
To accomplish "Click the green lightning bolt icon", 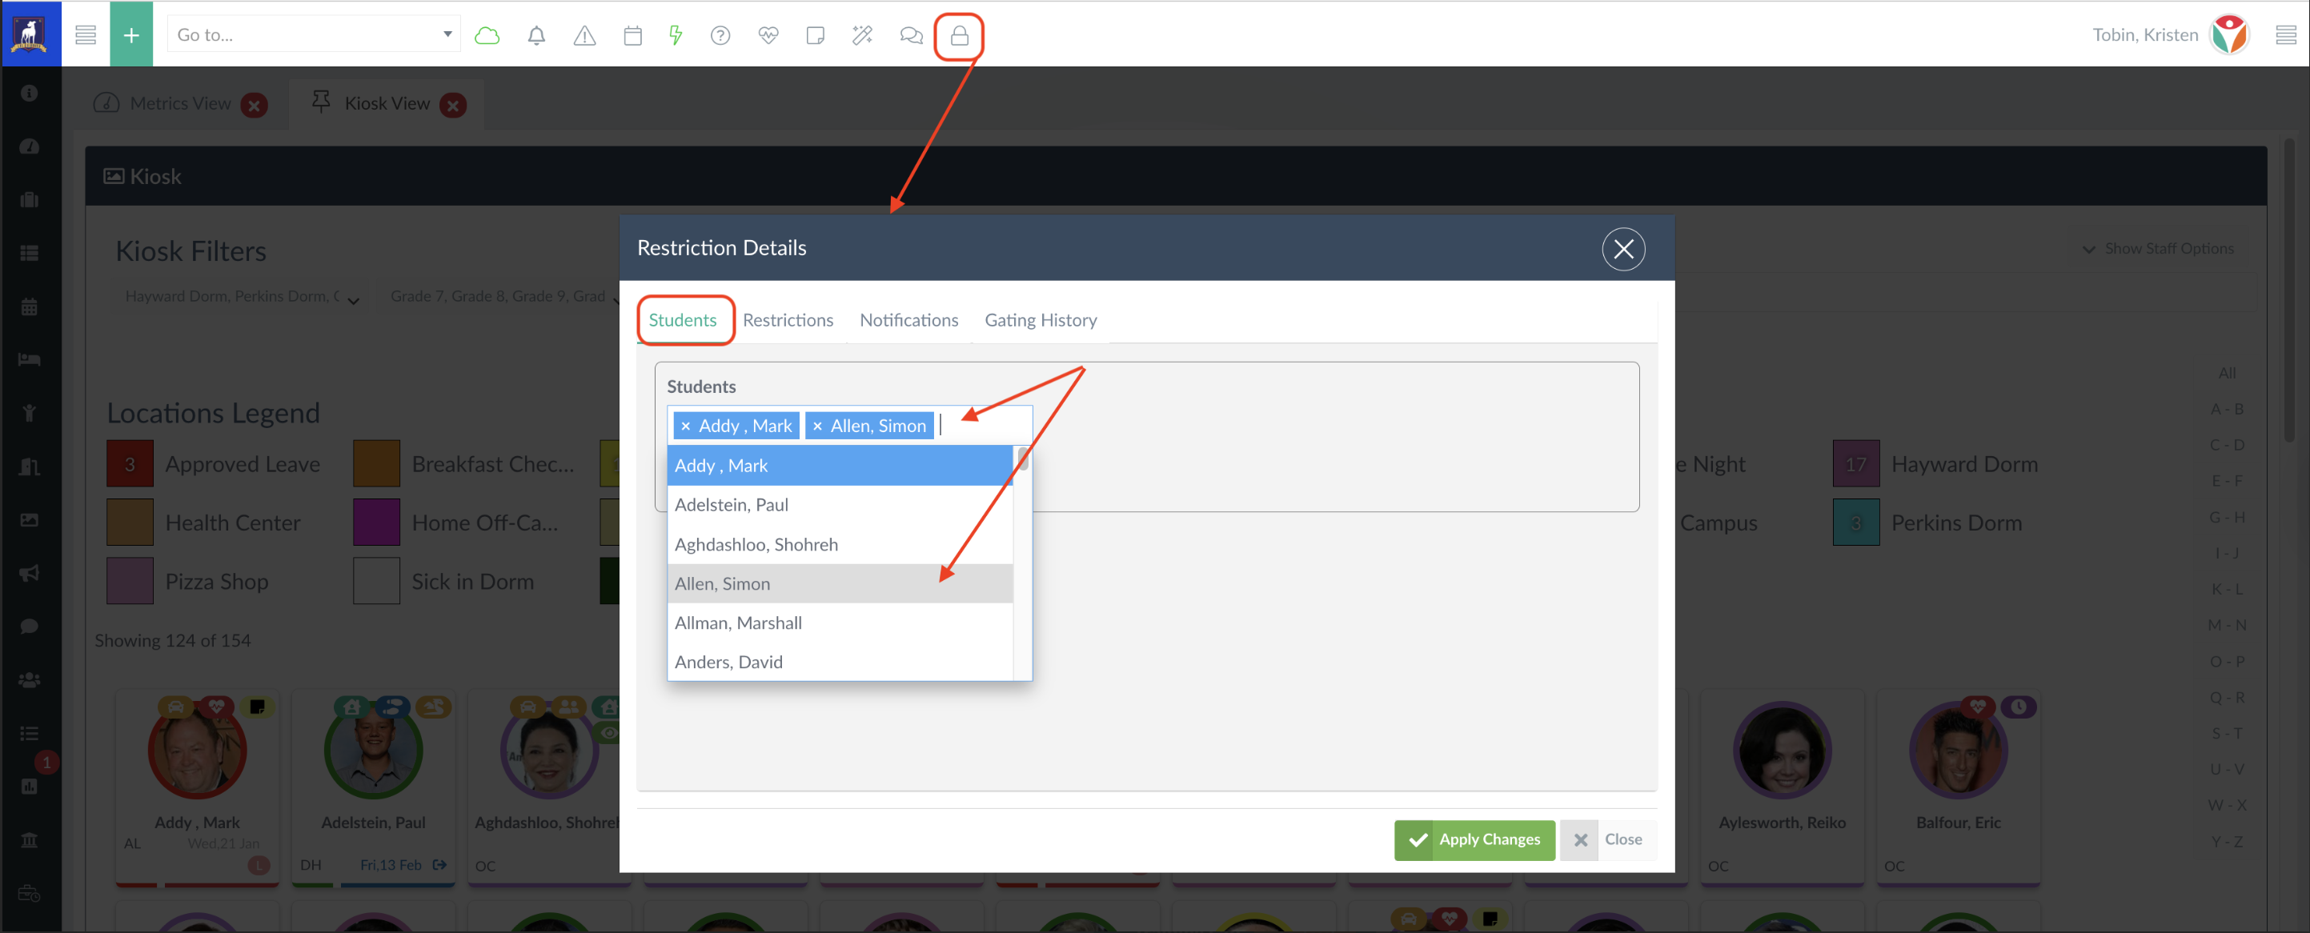I will click(x=676, y=36).
